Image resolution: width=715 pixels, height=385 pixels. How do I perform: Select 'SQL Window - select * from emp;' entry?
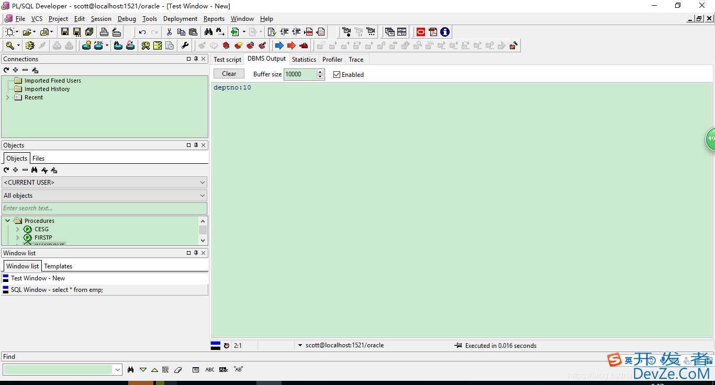pos(105,290)
